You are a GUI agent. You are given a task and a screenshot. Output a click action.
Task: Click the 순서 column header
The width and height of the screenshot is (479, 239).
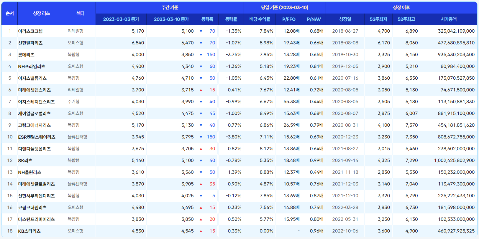[10, 14]
